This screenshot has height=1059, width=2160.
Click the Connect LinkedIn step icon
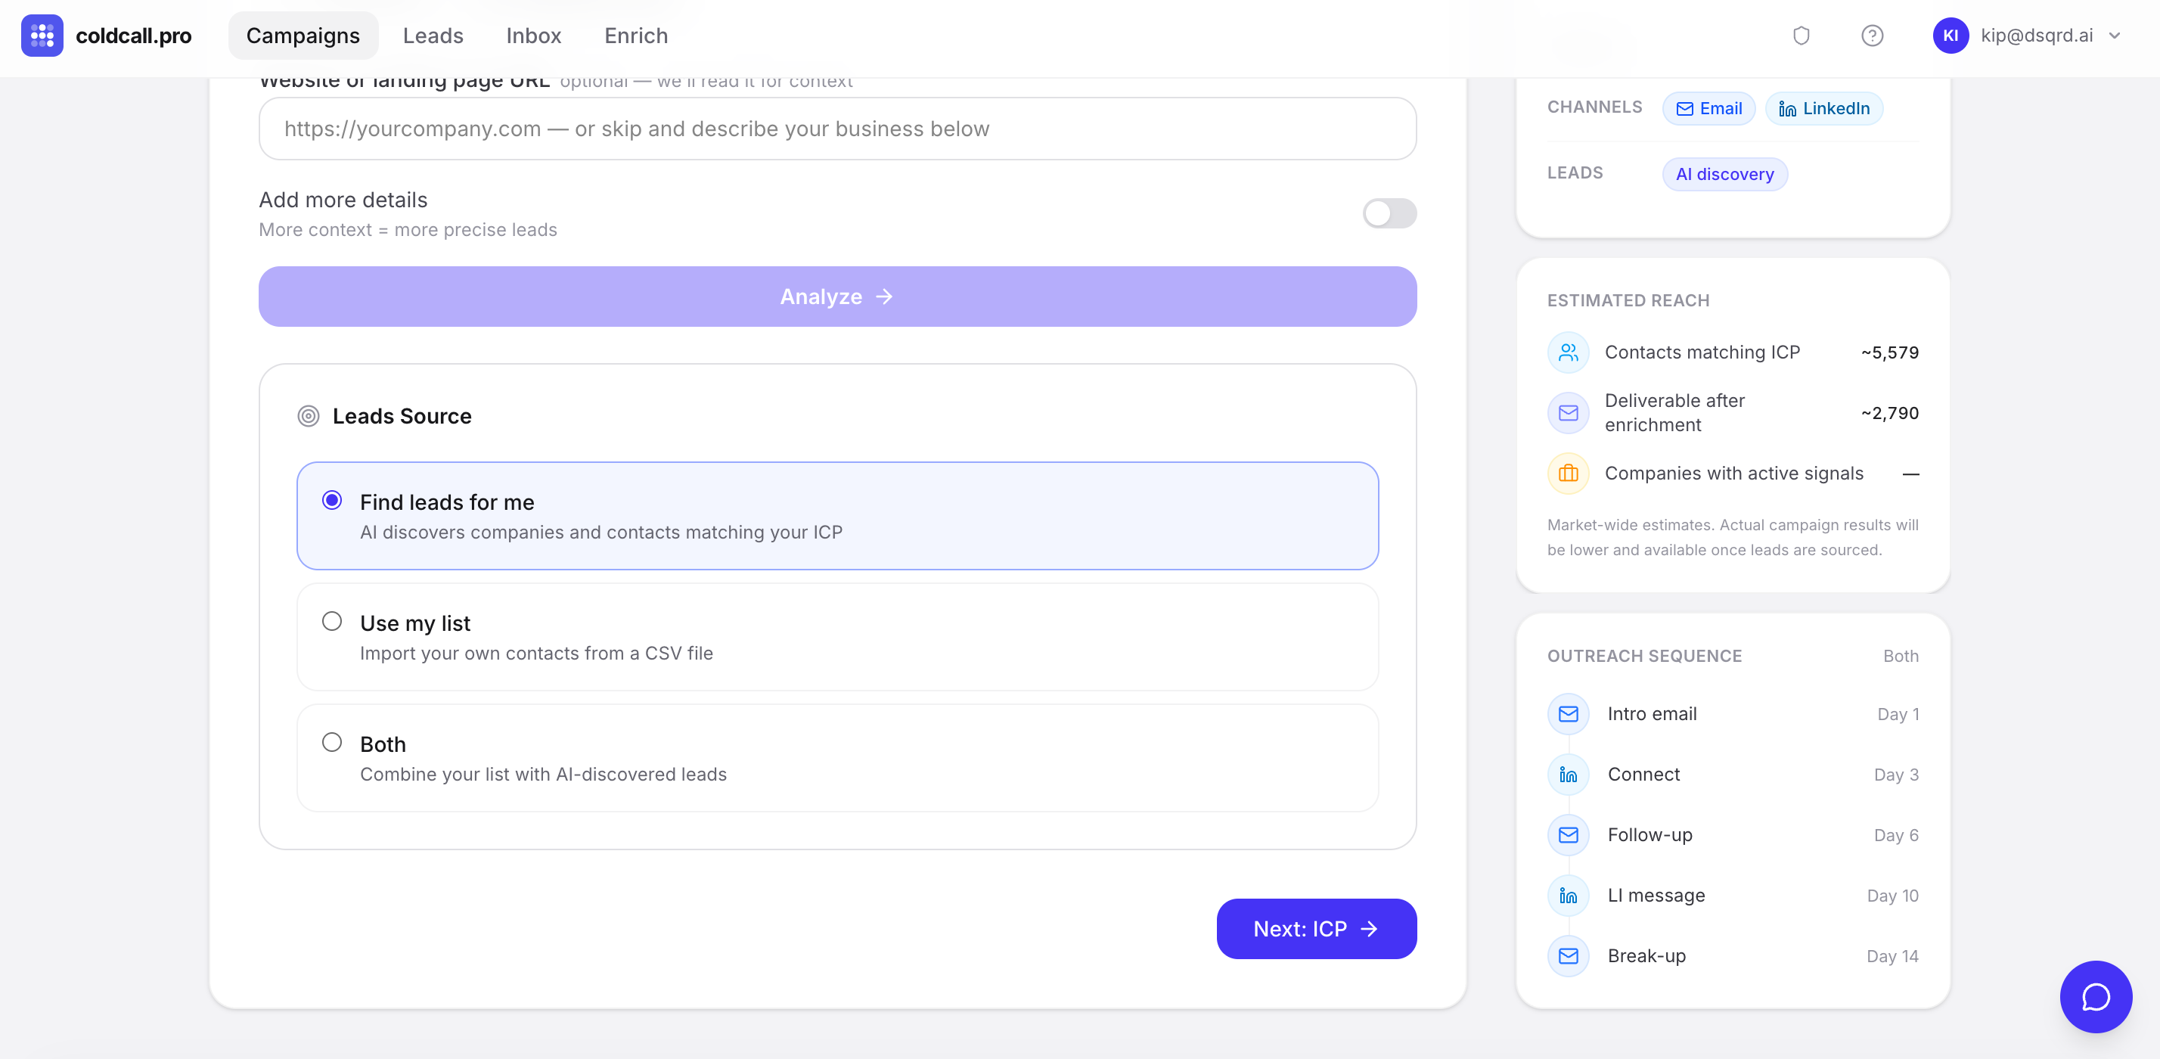click(1568, 774)
